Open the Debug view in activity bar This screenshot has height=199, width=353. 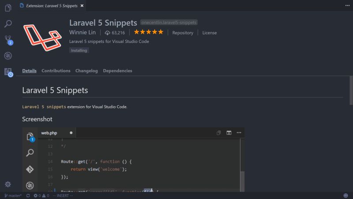coord(8,56)
